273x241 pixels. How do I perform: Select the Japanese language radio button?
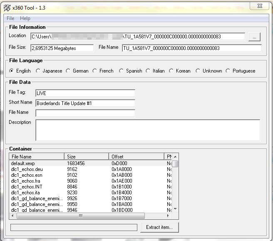click(x=38, y=71)
